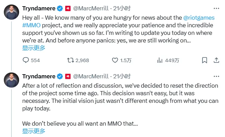The width and height of the screenshot is (225, 137).
Task: View analytics bar chart icon 449万
Action: tap(160, 60)
